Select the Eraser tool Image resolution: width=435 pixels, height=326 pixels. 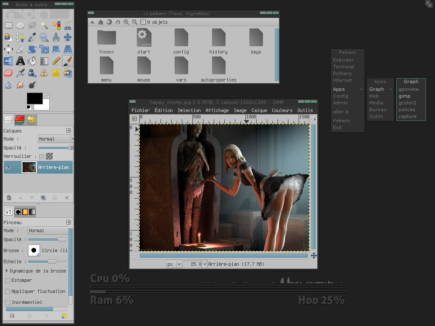point(8,73)
